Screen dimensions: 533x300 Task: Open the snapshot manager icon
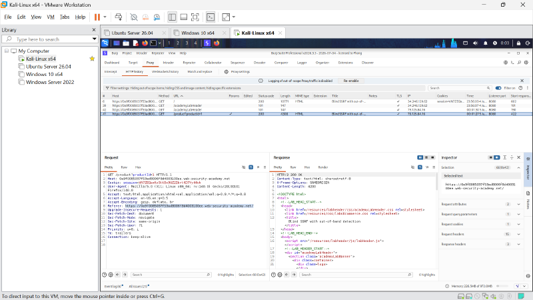point(157,17)
